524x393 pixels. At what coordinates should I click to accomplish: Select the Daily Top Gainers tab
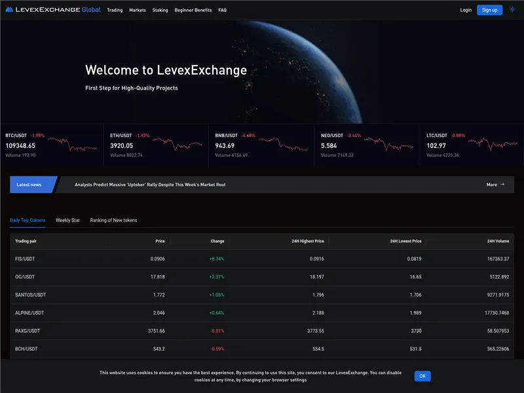coord(26,220)
